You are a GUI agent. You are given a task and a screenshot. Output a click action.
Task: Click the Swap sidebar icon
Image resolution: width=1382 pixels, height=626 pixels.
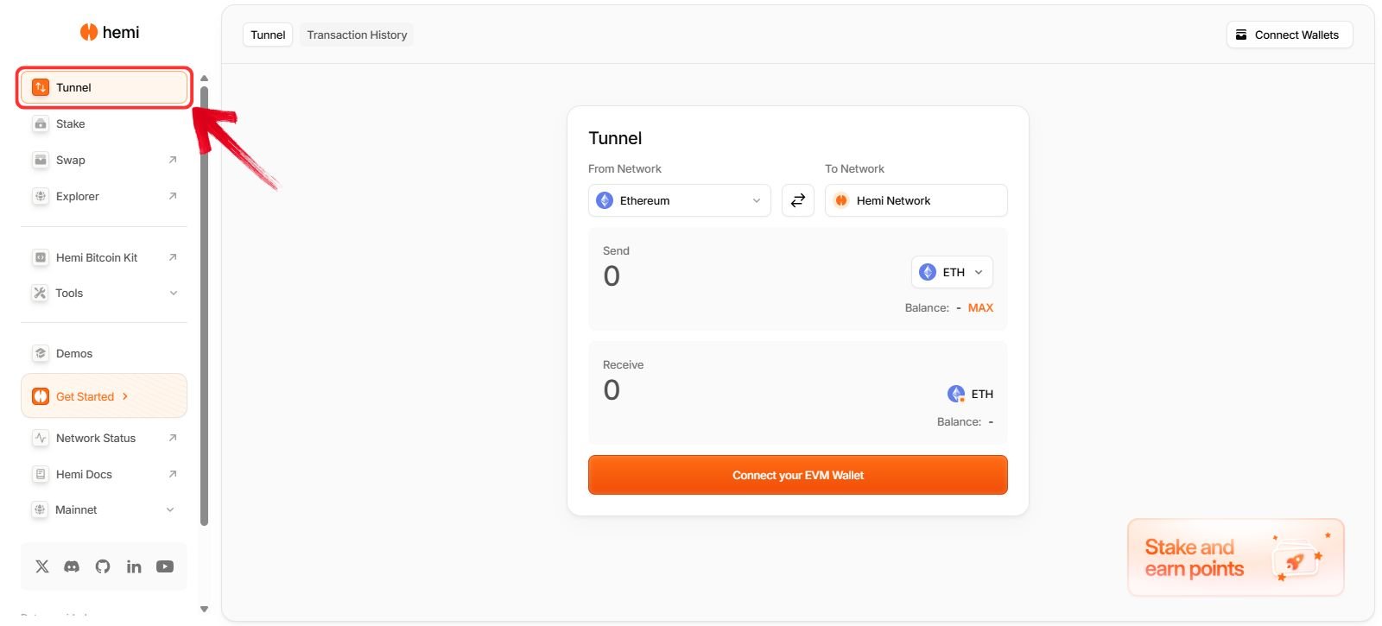click(x=41, y=160)
